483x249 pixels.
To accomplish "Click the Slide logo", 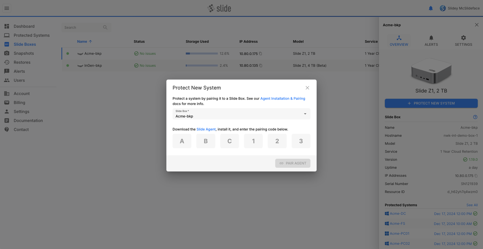I will click(219, 8).
